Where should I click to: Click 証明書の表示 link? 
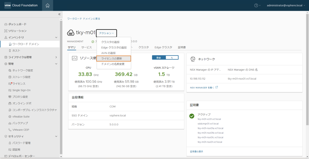pos(196,151)
